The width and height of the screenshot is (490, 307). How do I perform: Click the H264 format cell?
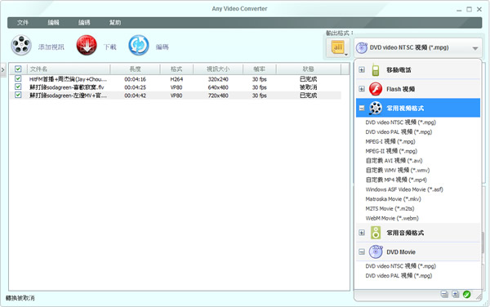(x=176, y=79)
